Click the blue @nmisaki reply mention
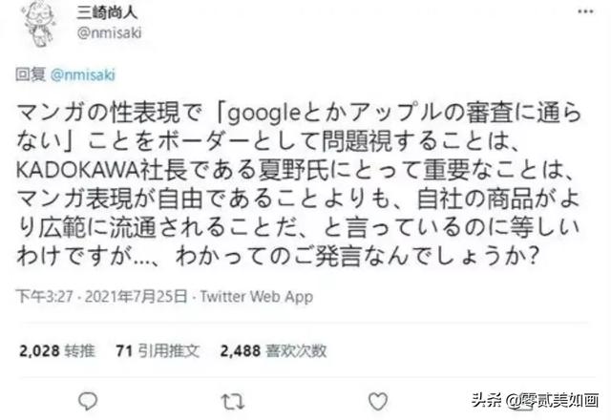Image resolution: width=611 pixels, height=420 pixels. (83, 74)
